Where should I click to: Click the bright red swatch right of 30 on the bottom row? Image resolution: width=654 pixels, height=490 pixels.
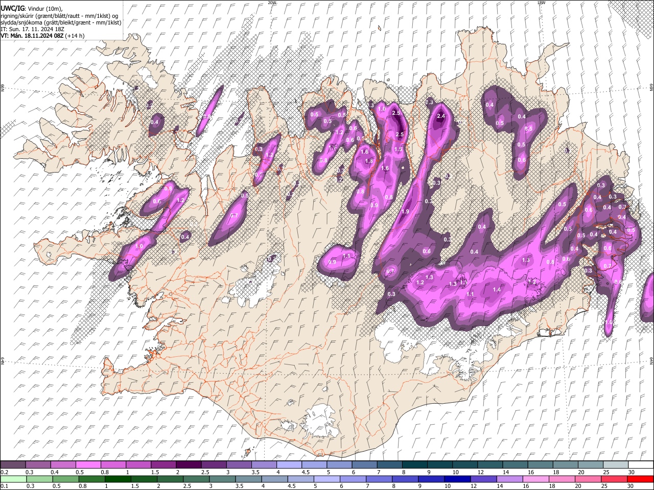640,479
